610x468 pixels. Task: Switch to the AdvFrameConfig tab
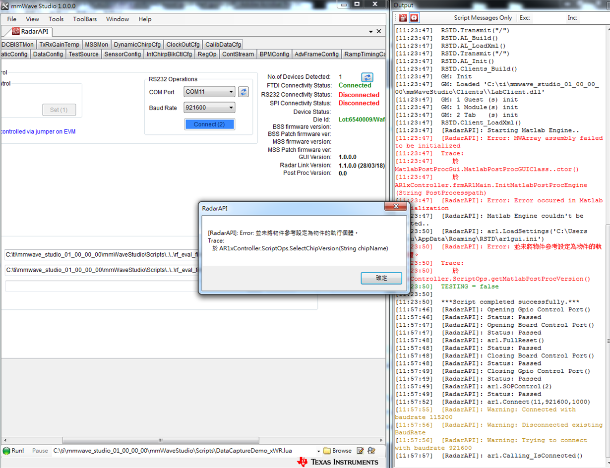pos(316,55)
